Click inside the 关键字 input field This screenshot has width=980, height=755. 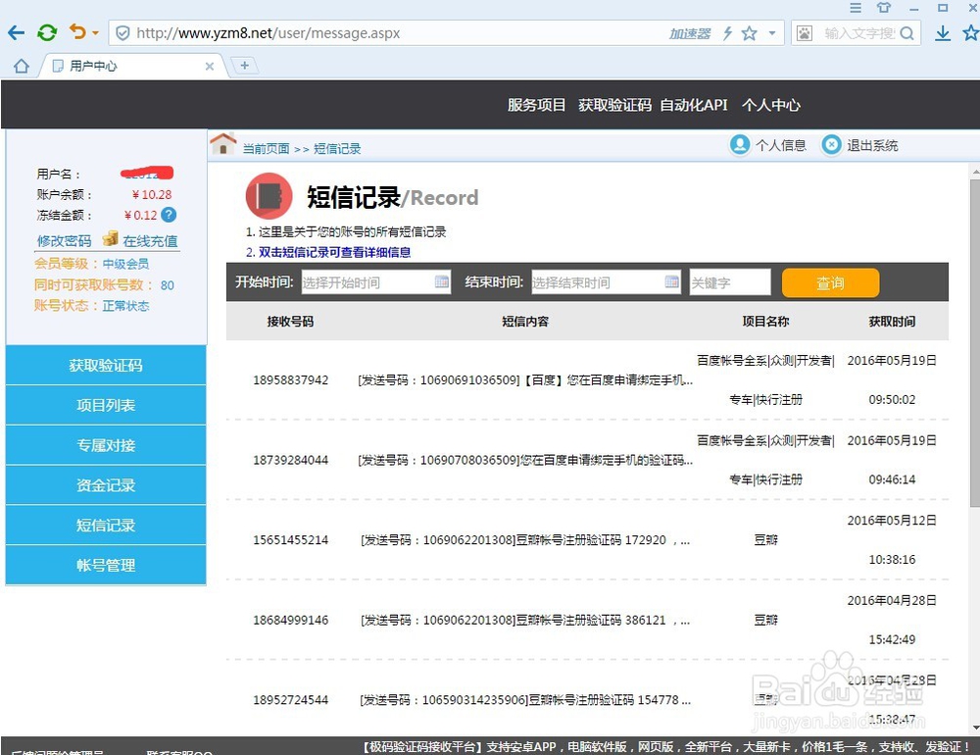(730, 281)
